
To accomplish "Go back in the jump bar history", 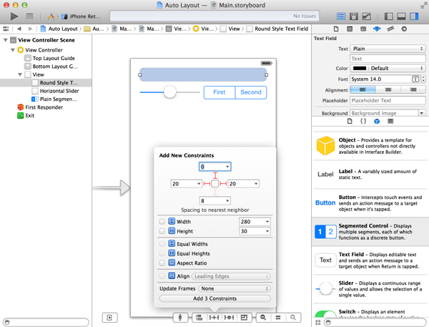I will (19, 29).
